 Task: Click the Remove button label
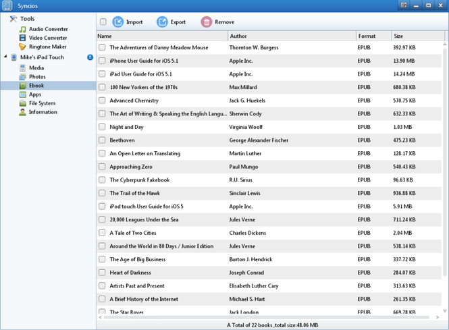pos(224,22)
